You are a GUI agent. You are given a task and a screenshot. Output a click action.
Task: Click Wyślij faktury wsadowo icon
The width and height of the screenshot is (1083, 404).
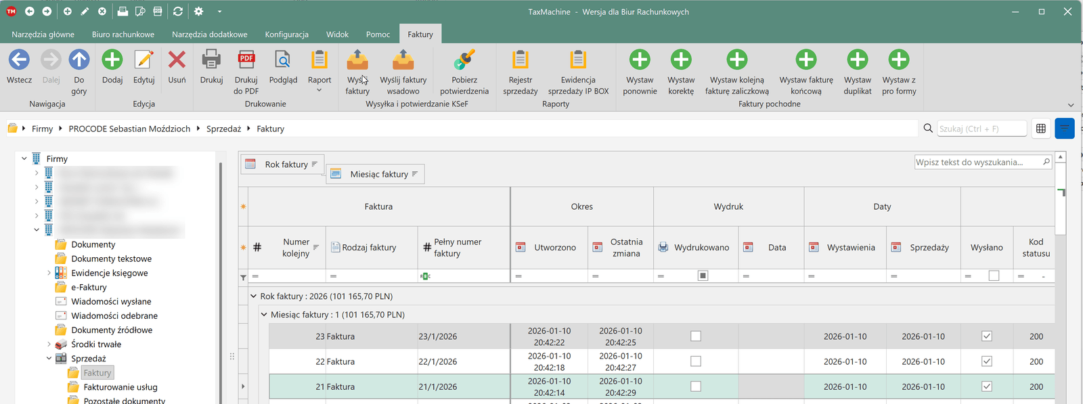click(x=403, y=60)
